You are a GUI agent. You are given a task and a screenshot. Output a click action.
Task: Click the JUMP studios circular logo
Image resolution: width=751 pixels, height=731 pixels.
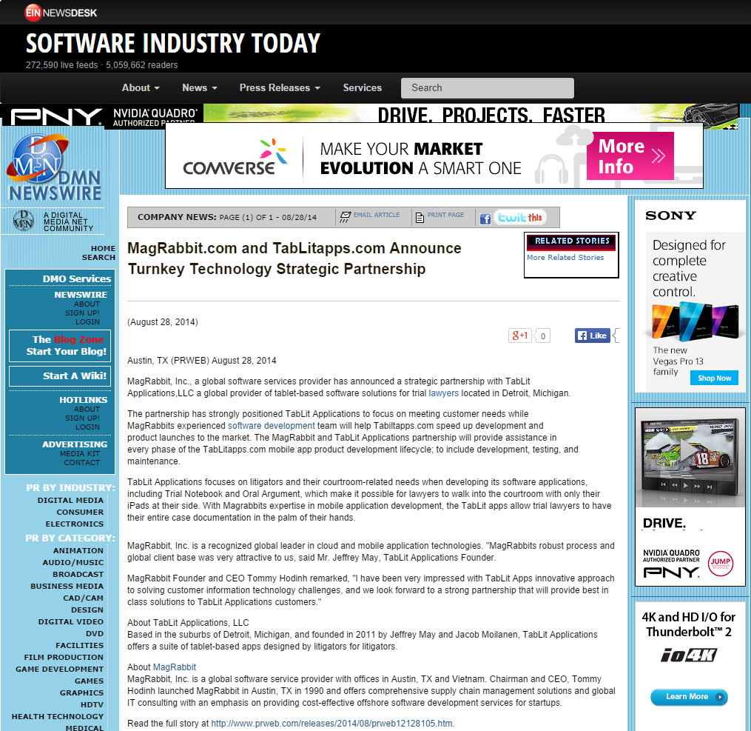click(x=721, y=563)
